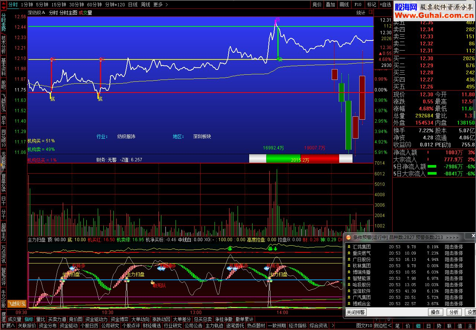Open 技术分析 in left sidebar
Screen dimensions: 476x330
tap(3, 45)
